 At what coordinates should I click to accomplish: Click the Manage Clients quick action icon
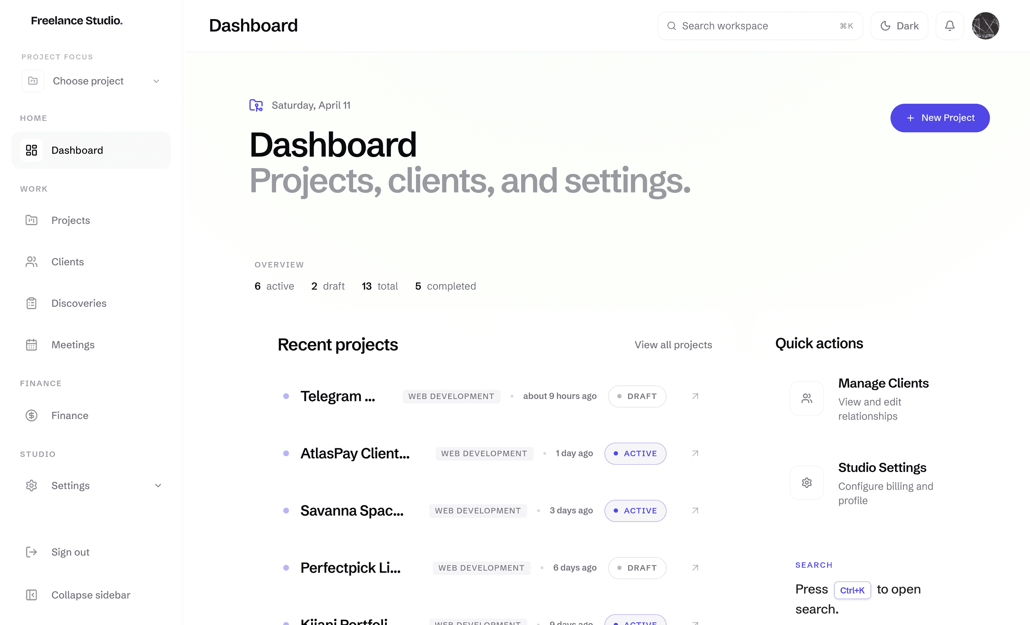[807, 398]
